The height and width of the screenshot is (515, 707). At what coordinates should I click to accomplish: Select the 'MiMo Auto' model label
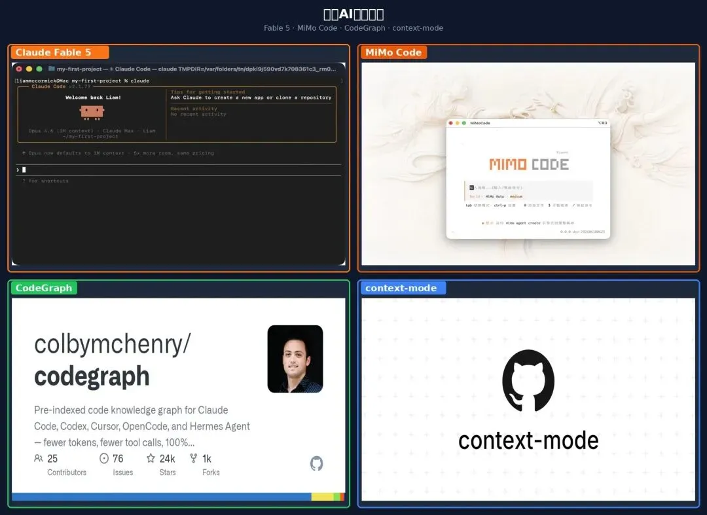tap(495, 196)
